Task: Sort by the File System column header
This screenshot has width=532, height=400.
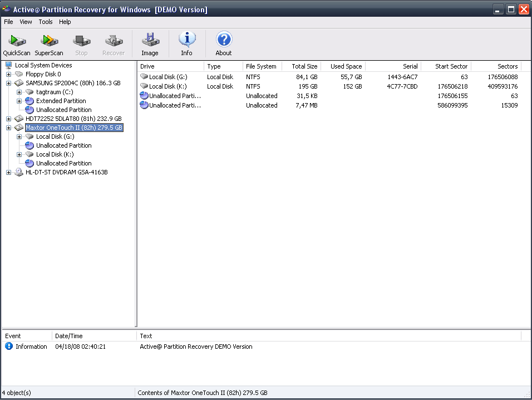Action: (262, 66)
